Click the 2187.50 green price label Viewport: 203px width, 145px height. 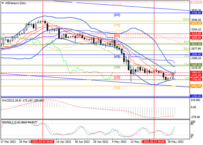pos(196,65)
